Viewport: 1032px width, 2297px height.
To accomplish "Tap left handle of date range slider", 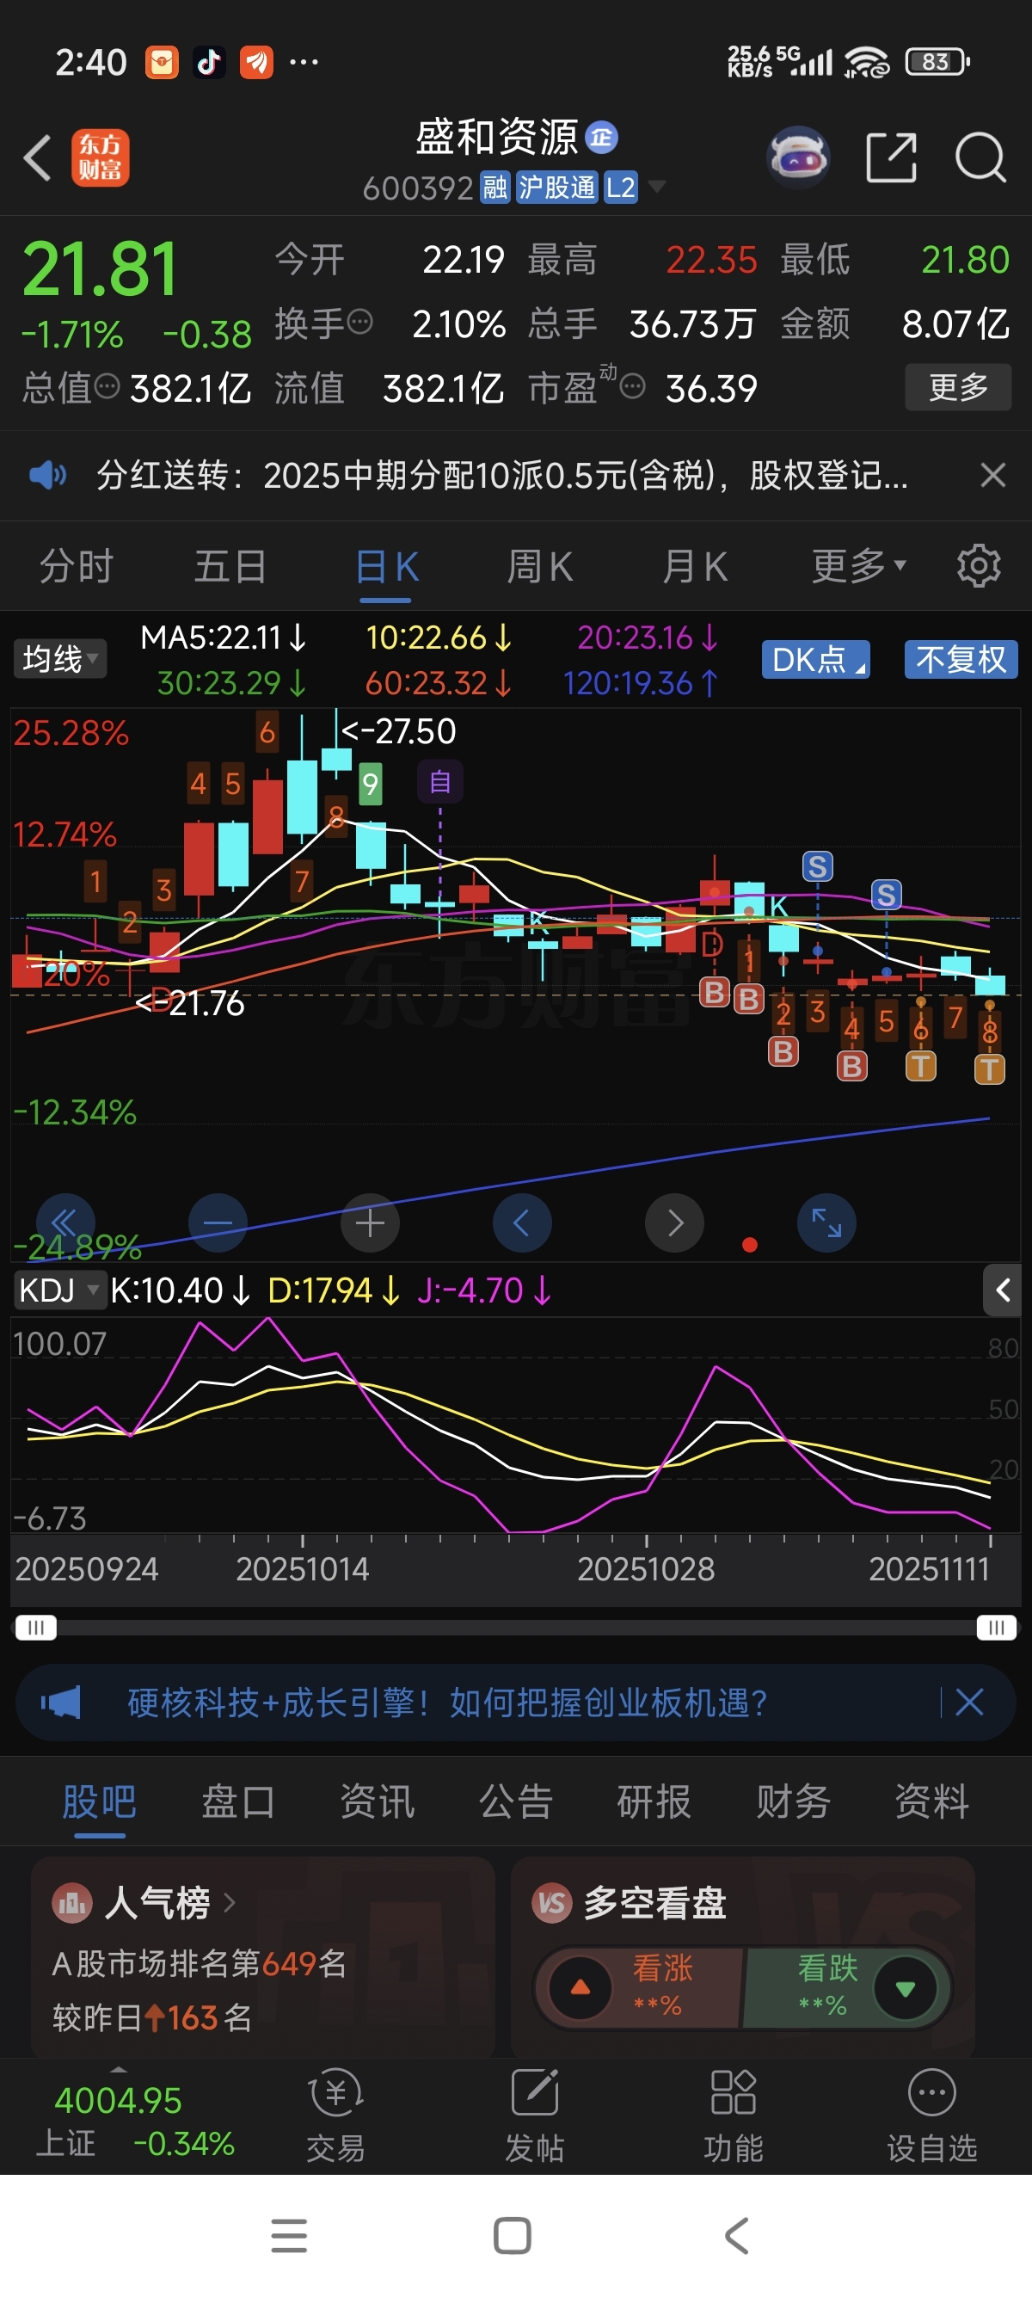I will 35,1628.
